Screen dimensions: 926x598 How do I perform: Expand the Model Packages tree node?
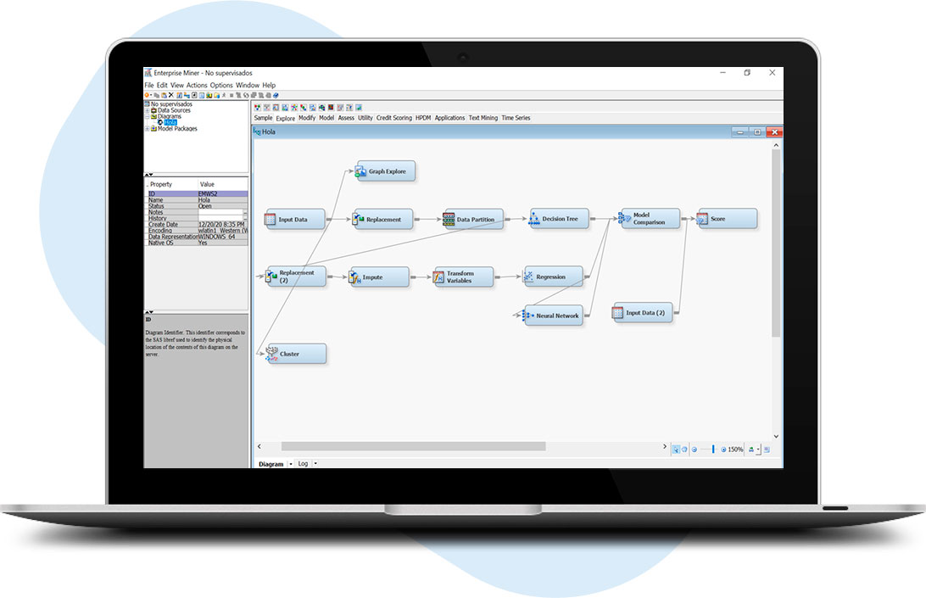(x=148, y=128)
